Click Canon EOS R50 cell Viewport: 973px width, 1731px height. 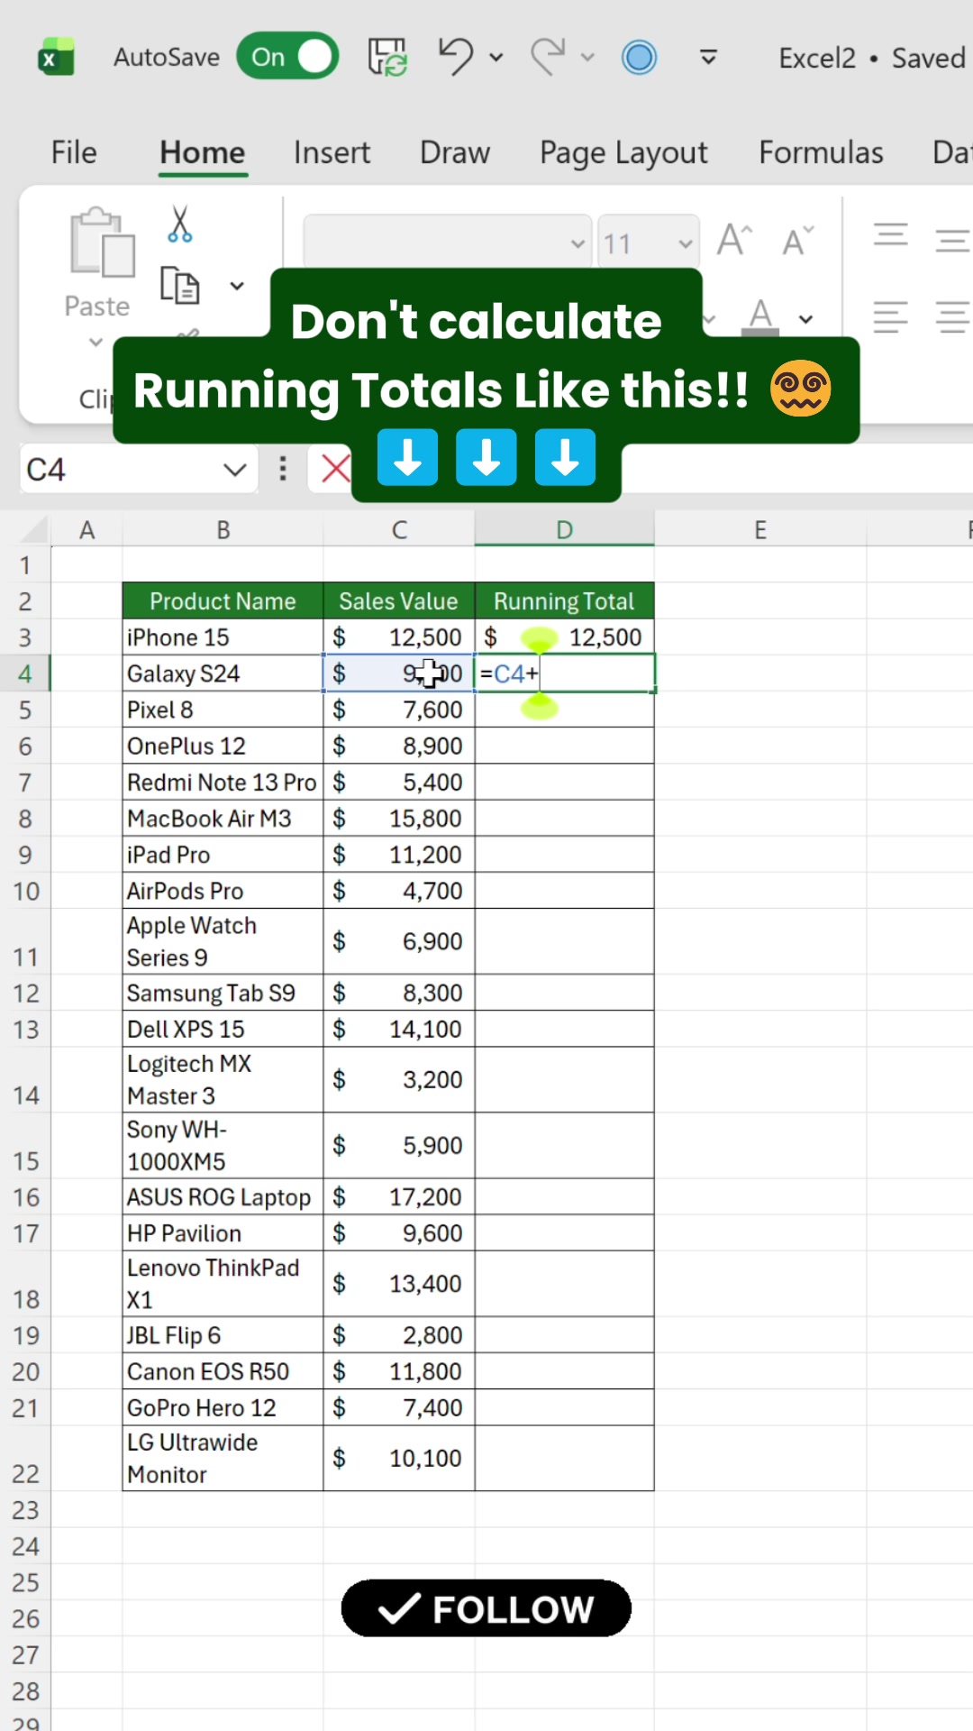click(x=223, y=1371)
